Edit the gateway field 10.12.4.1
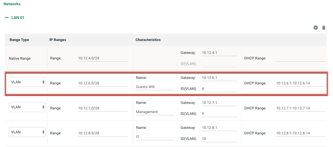 pyautogui.click(x=219, y=53)
